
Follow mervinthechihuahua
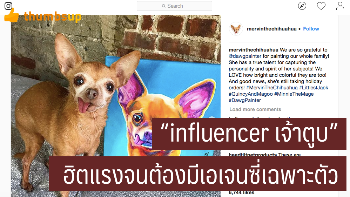pyautogui.click(x=311, y=29)
